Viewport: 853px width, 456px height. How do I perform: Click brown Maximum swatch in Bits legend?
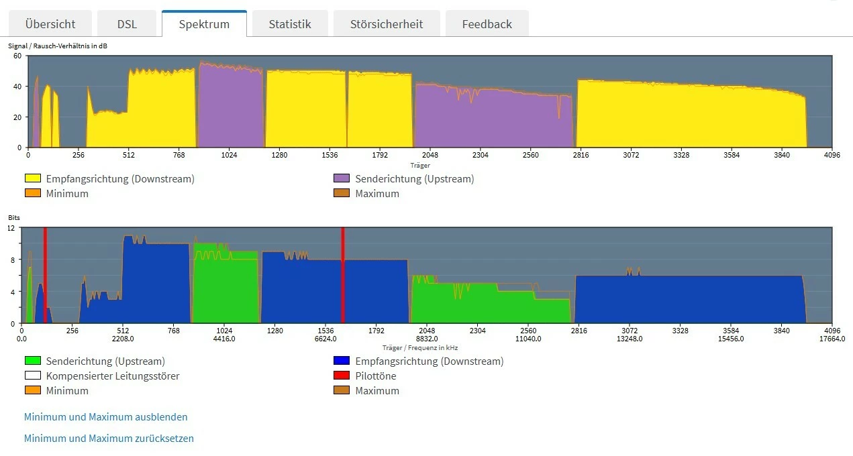pos(342,391)
